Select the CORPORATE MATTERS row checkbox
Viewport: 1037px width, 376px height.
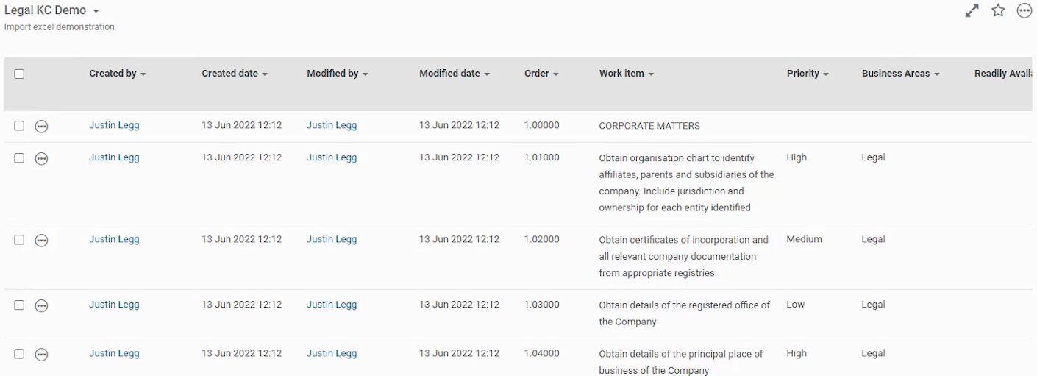19,126
